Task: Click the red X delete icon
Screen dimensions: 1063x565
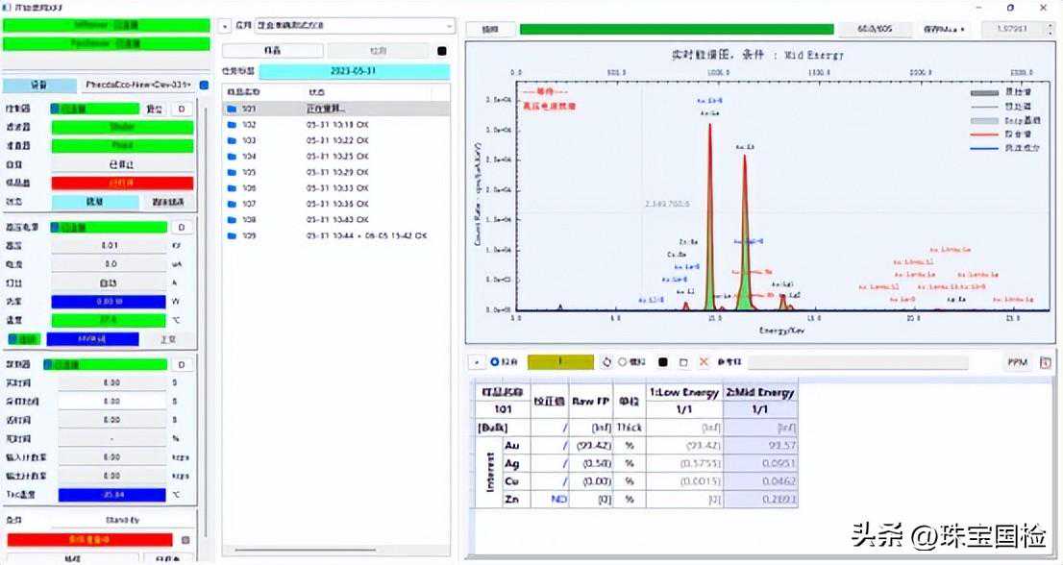Action: 704,362
